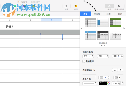Toggle the Format (格式) paintbrush button

point(109,6)
